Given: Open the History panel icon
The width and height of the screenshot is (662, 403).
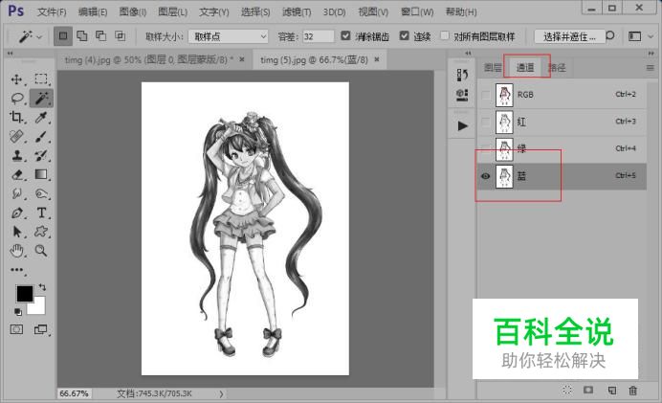Looking at the screenshot, I should (x=462, y=75).
